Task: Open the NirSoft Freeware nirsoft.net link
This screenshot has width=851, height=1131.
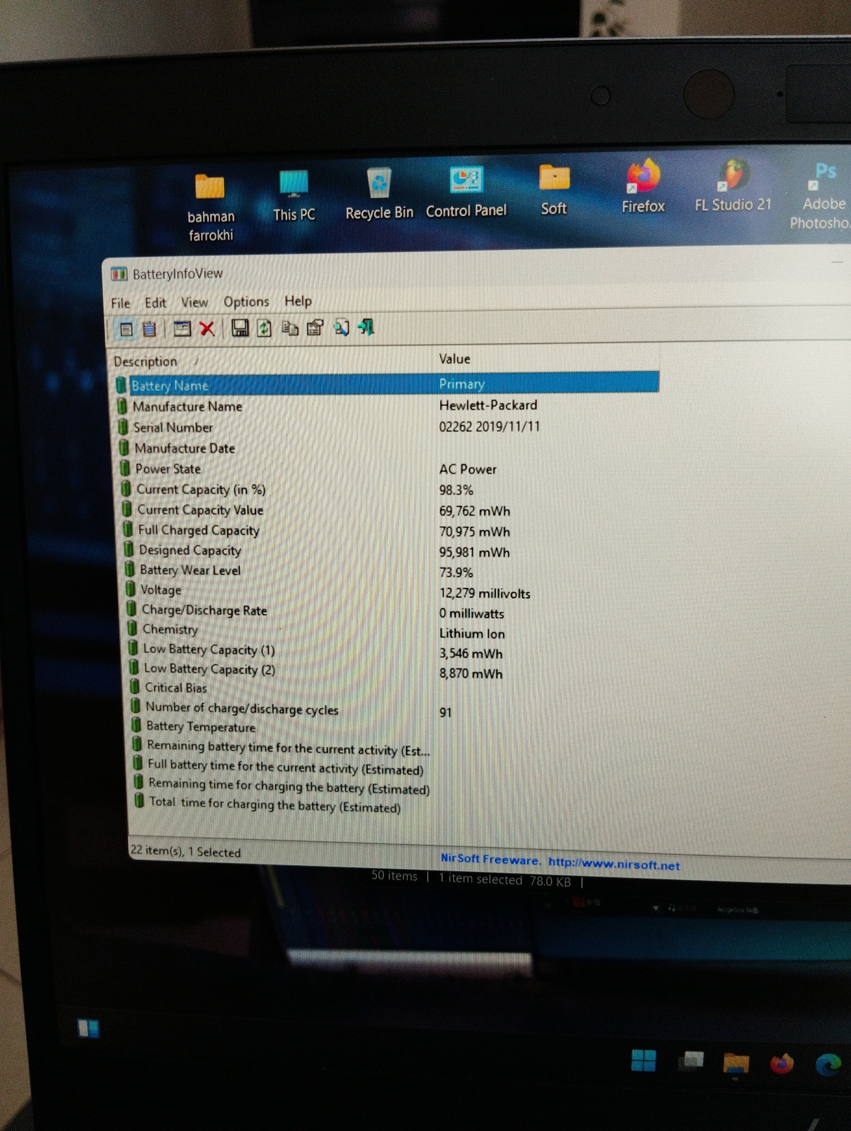Action: pos(560,862)
